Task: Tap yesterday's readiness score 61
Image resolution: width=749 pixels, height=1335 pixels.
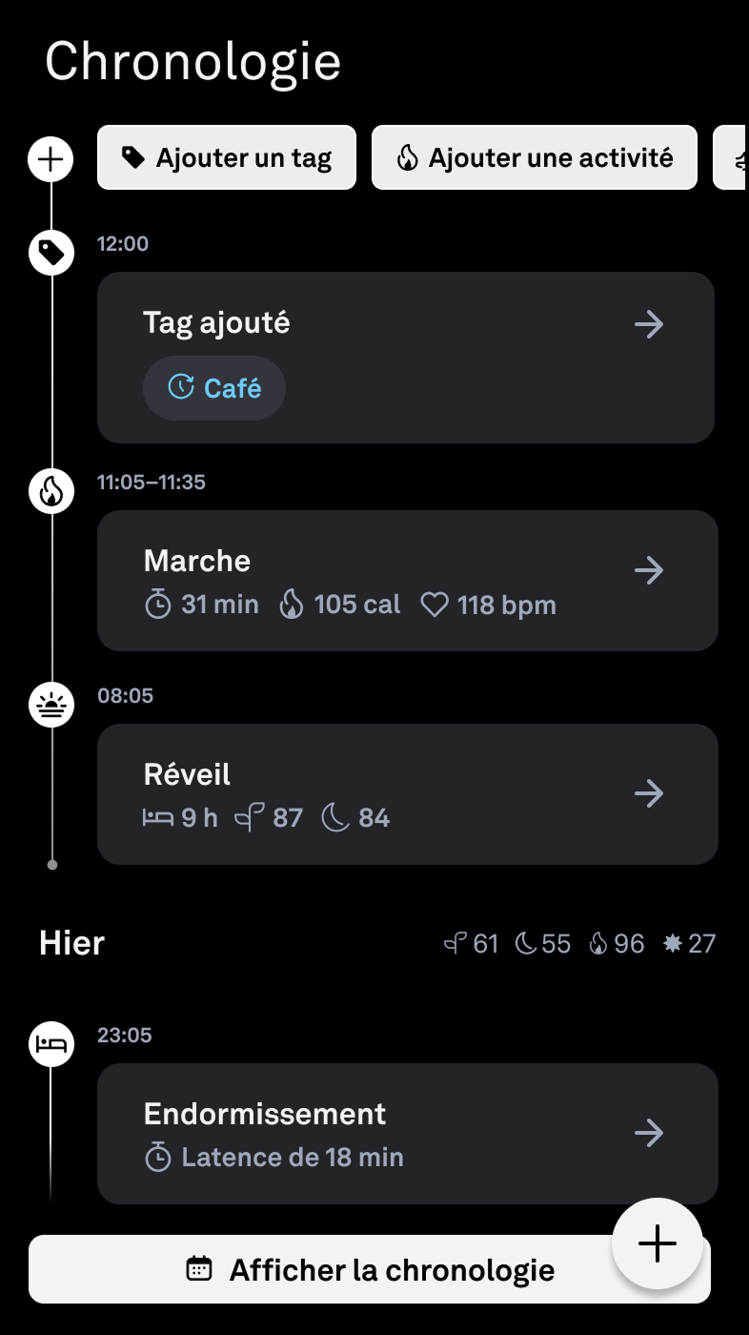Action: click(473, 944)
